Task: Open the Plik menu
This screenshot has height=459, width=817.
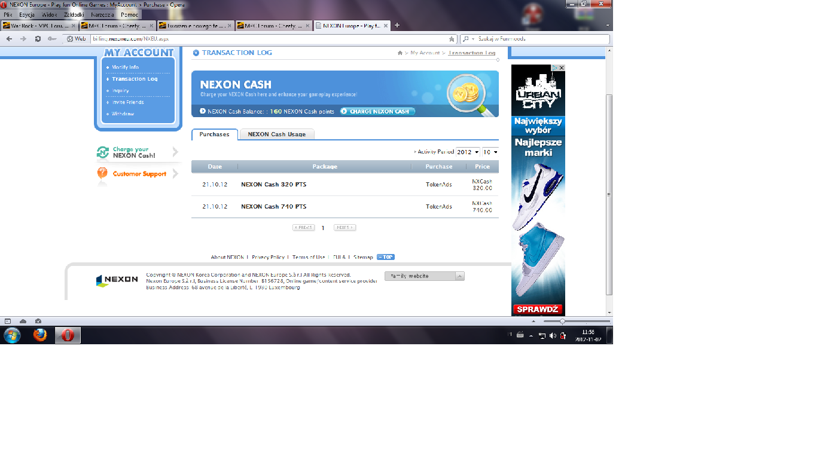Action: (x=8, y=14)
